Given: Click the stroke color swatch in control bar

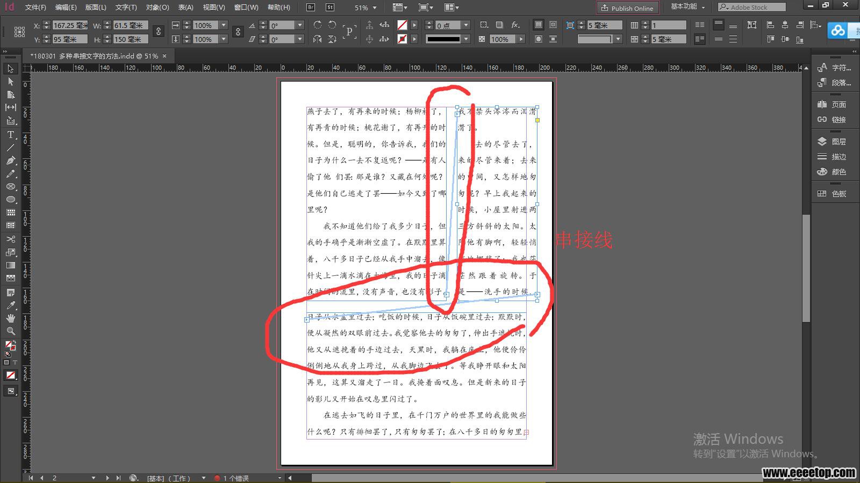Looking at the screenshot, I should 402,39.
